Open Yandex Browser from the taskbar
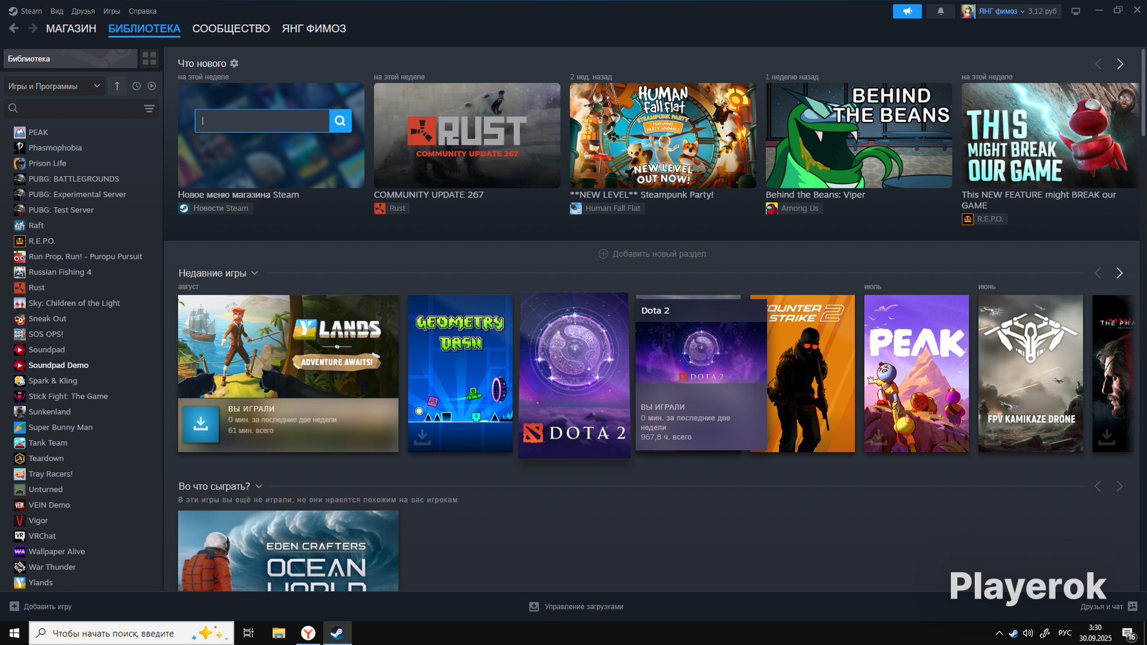The width and height of the screenshot is (1147, 645). pos(308,633)
